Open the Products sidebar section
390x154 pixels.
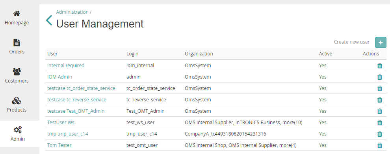[17, 105]
